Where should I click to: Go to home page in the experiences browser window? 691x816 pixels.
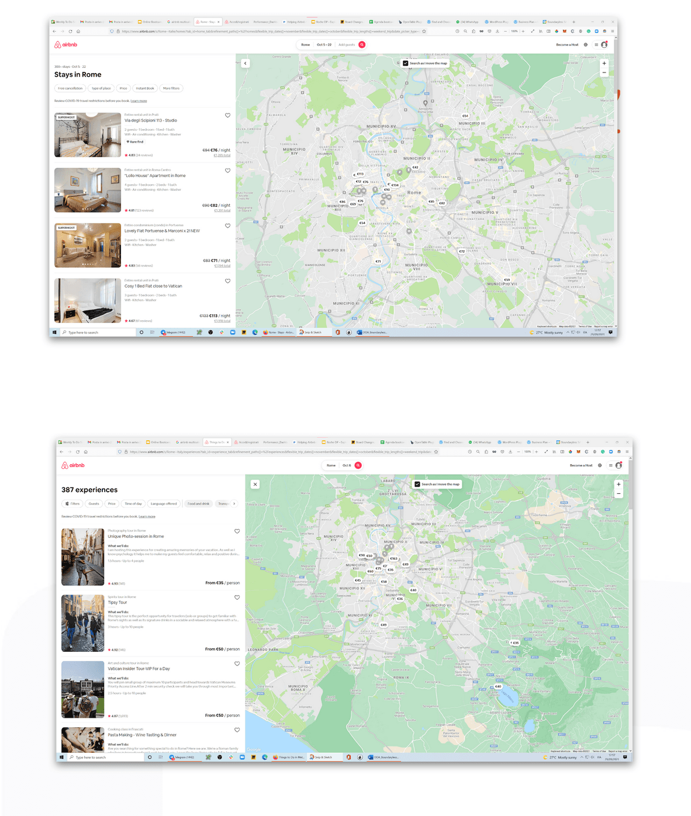(85, 452)
